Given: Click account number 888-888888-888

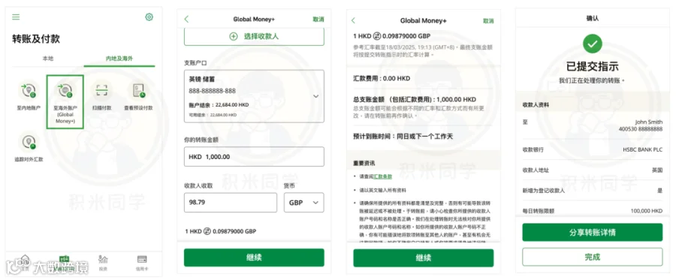Looking at the screenshot, I should coord(212,91).
